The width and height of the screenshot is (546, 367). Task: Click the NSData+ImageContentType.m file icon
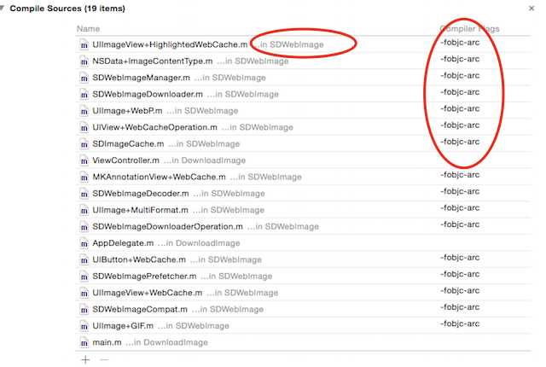tap(84, 61)
